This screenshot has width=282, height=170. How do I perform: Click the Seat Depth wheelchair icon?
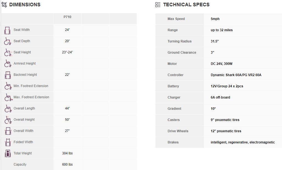8,41
